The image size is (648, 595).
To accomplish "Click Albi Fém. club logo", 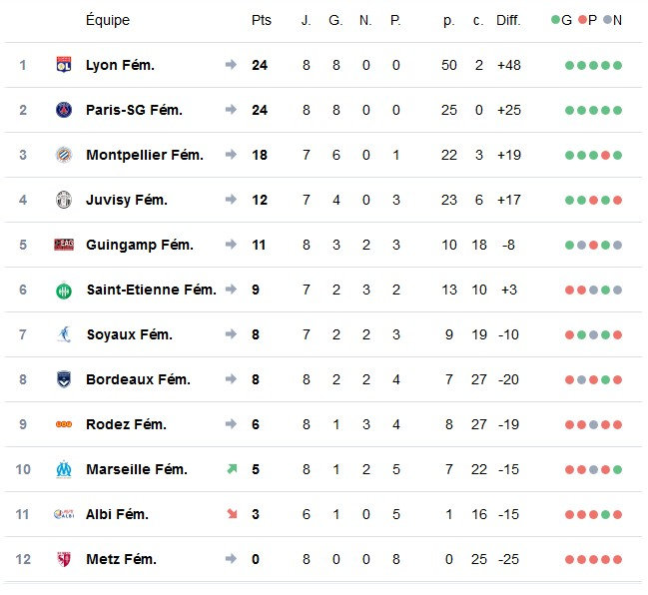I will pos(64,514).
